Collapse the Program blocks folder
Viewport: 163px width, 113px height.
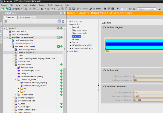[x=13, y=64]
